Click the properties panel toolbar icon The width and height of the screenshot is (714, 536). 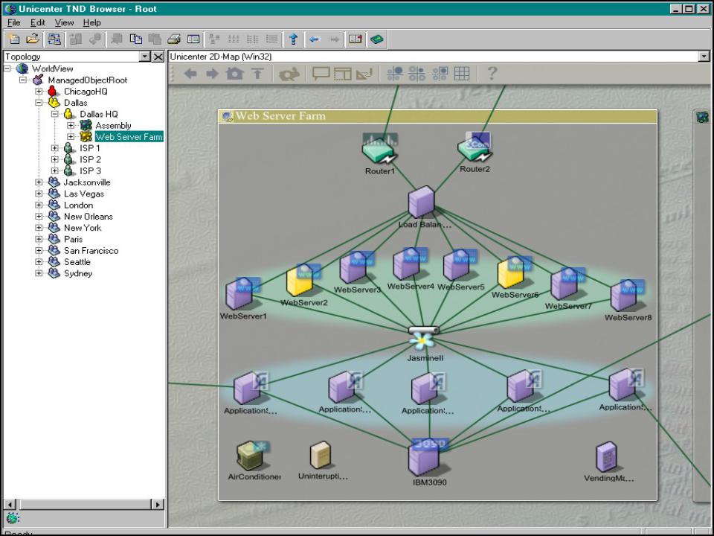point(193,39)
